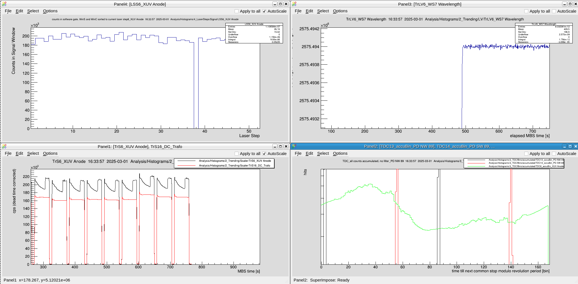578x284 pixels.
Task: Click Panel1 status bar coordinate readout
Action: pos(37,280)
